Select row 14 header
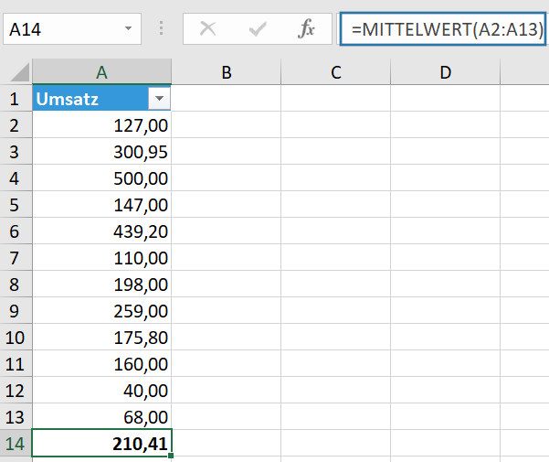Image resolution: width=549 pixels, height=462 pixels. (x=16, y=443)
